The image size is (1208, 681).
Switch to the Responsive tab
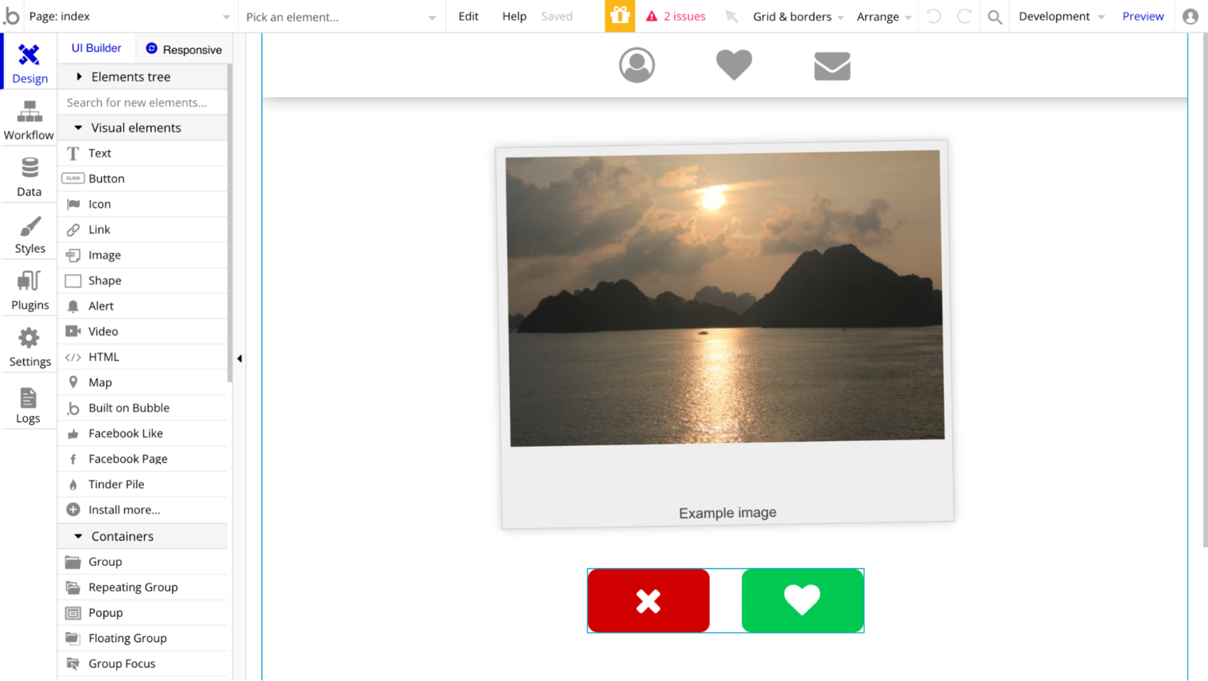184,49
